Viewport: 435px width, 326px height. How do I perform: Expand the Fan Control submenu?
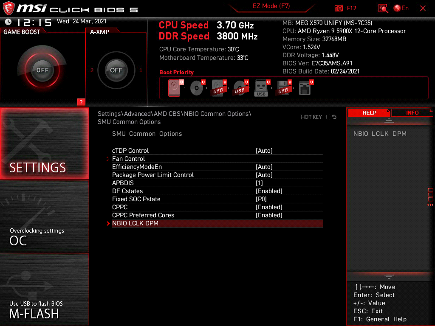click(217, 159)
